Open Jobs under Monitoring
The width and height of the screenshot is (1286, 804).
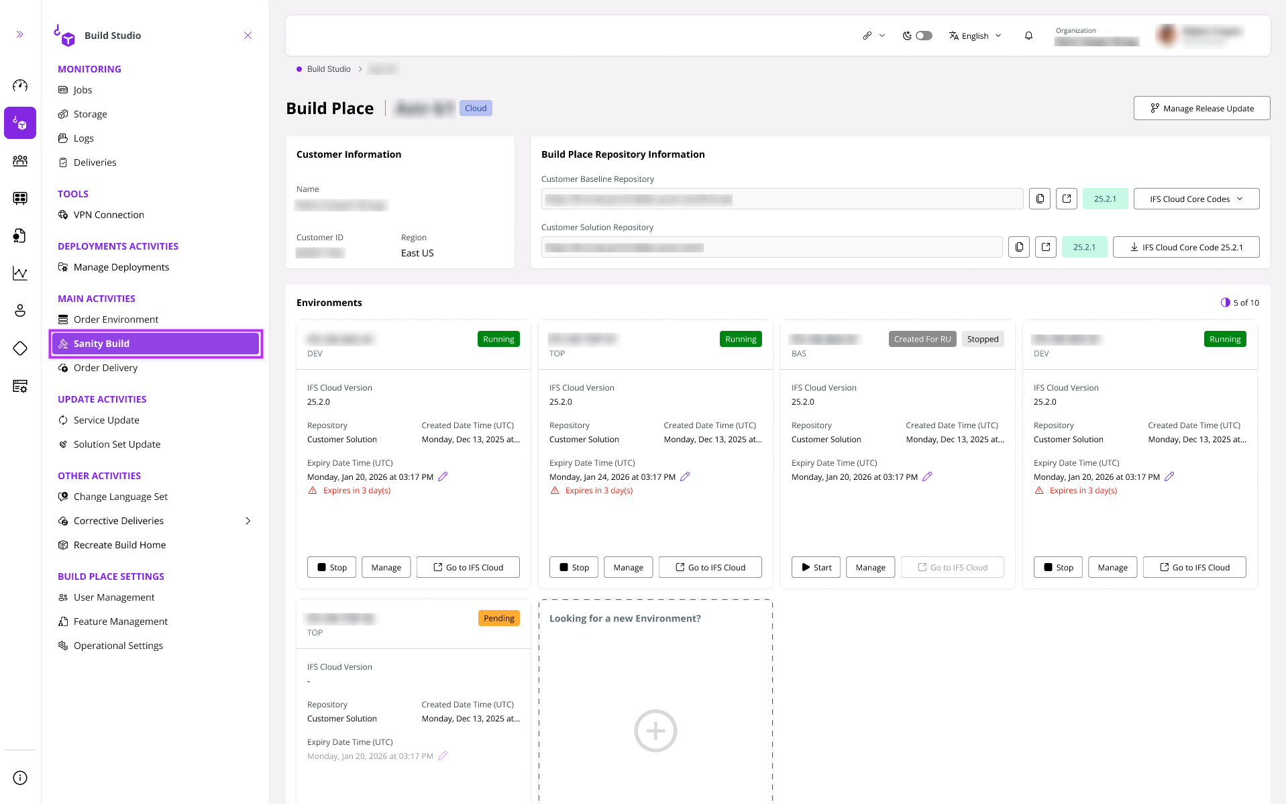pos(83,90)
